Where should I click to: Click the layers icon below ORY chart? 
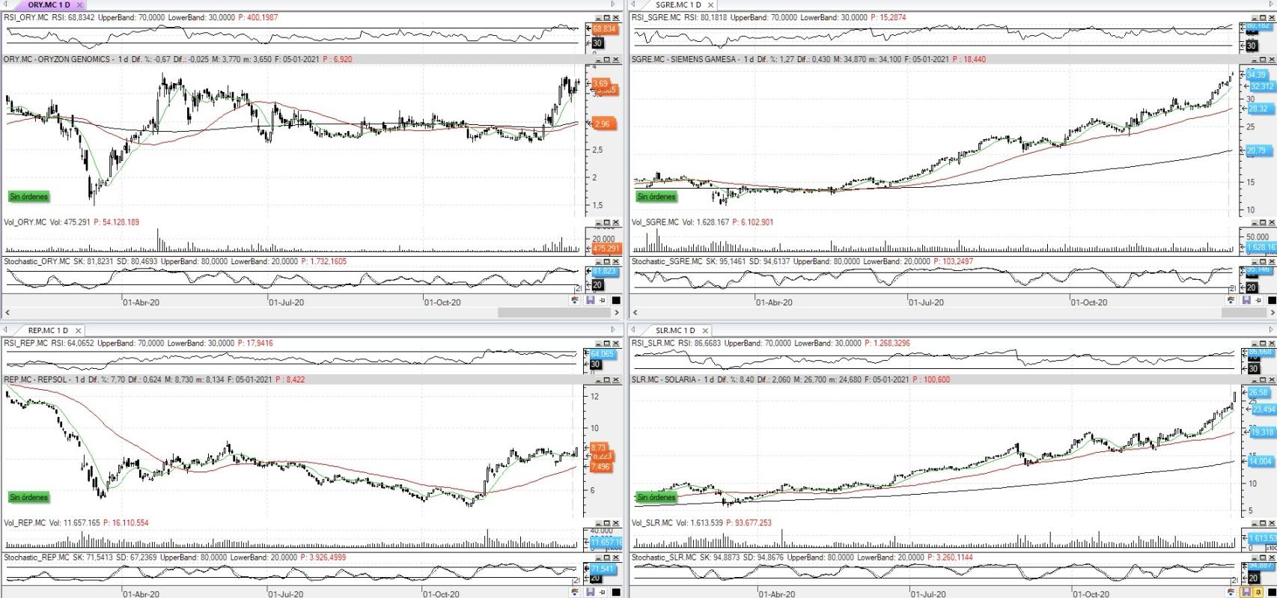tap(575, 300)
